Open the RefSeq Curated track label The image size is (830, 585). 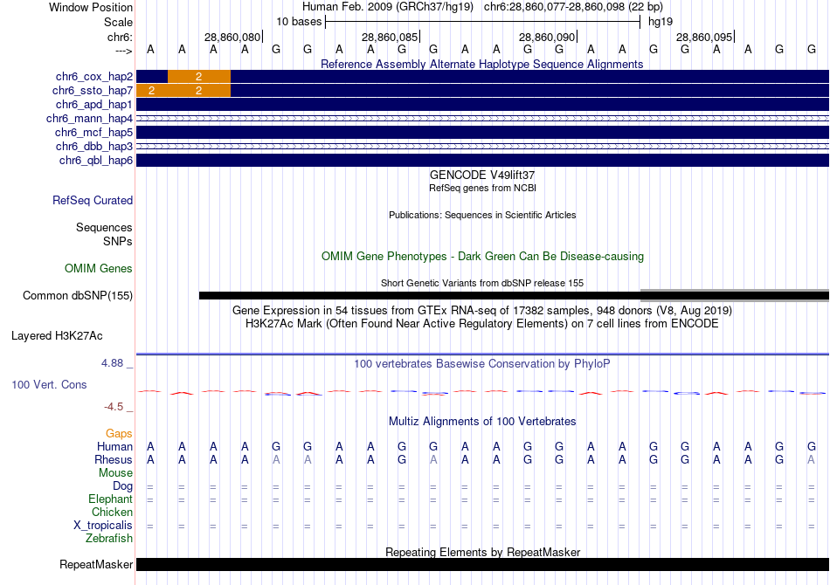coord(93,201)
